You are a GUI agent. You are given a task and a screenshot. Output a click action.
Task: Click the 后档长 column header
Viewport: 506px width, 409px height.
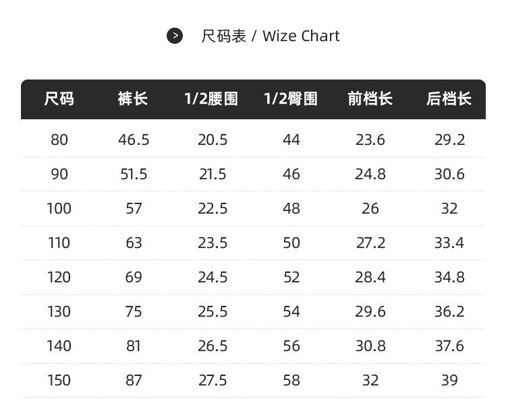pyautogui.click(x=449, y=98)
